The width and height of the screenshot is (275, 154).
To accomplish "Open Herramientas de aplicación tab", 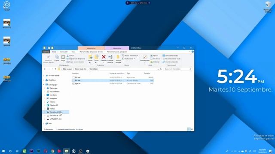I will pos(117,52).
